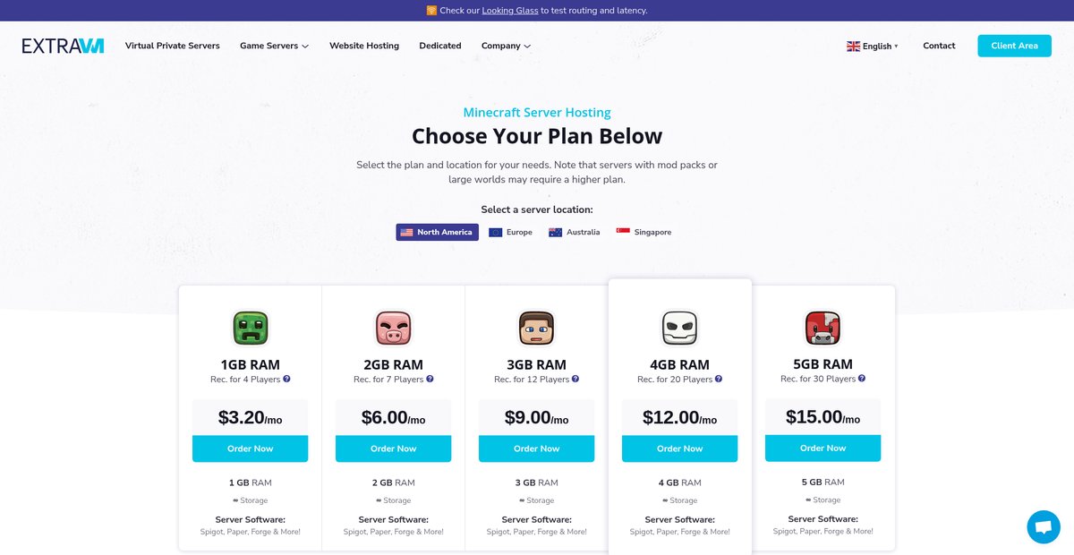Click the ghast face icon for 4GB plan
This screenshot has height=555, width=1074.
pyautogui.click(x=679, y=328)
